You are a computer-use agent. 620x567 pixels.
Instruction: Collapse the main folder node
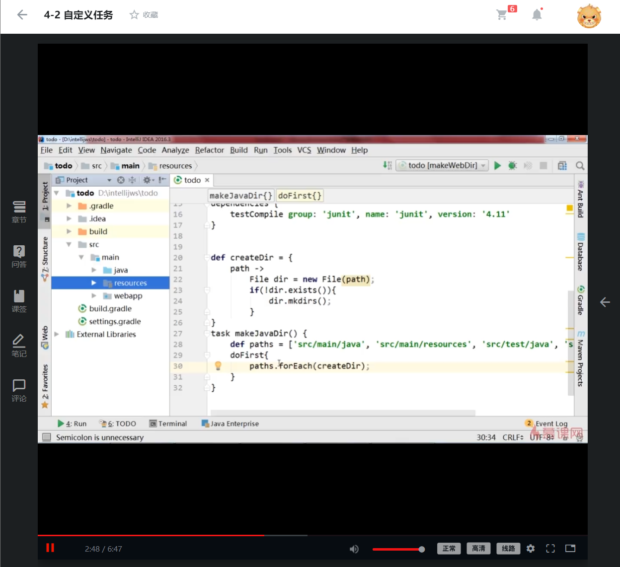[81, 257]
